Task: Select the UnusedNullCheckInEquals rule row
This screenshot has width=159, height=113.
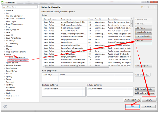Action: 87,63
